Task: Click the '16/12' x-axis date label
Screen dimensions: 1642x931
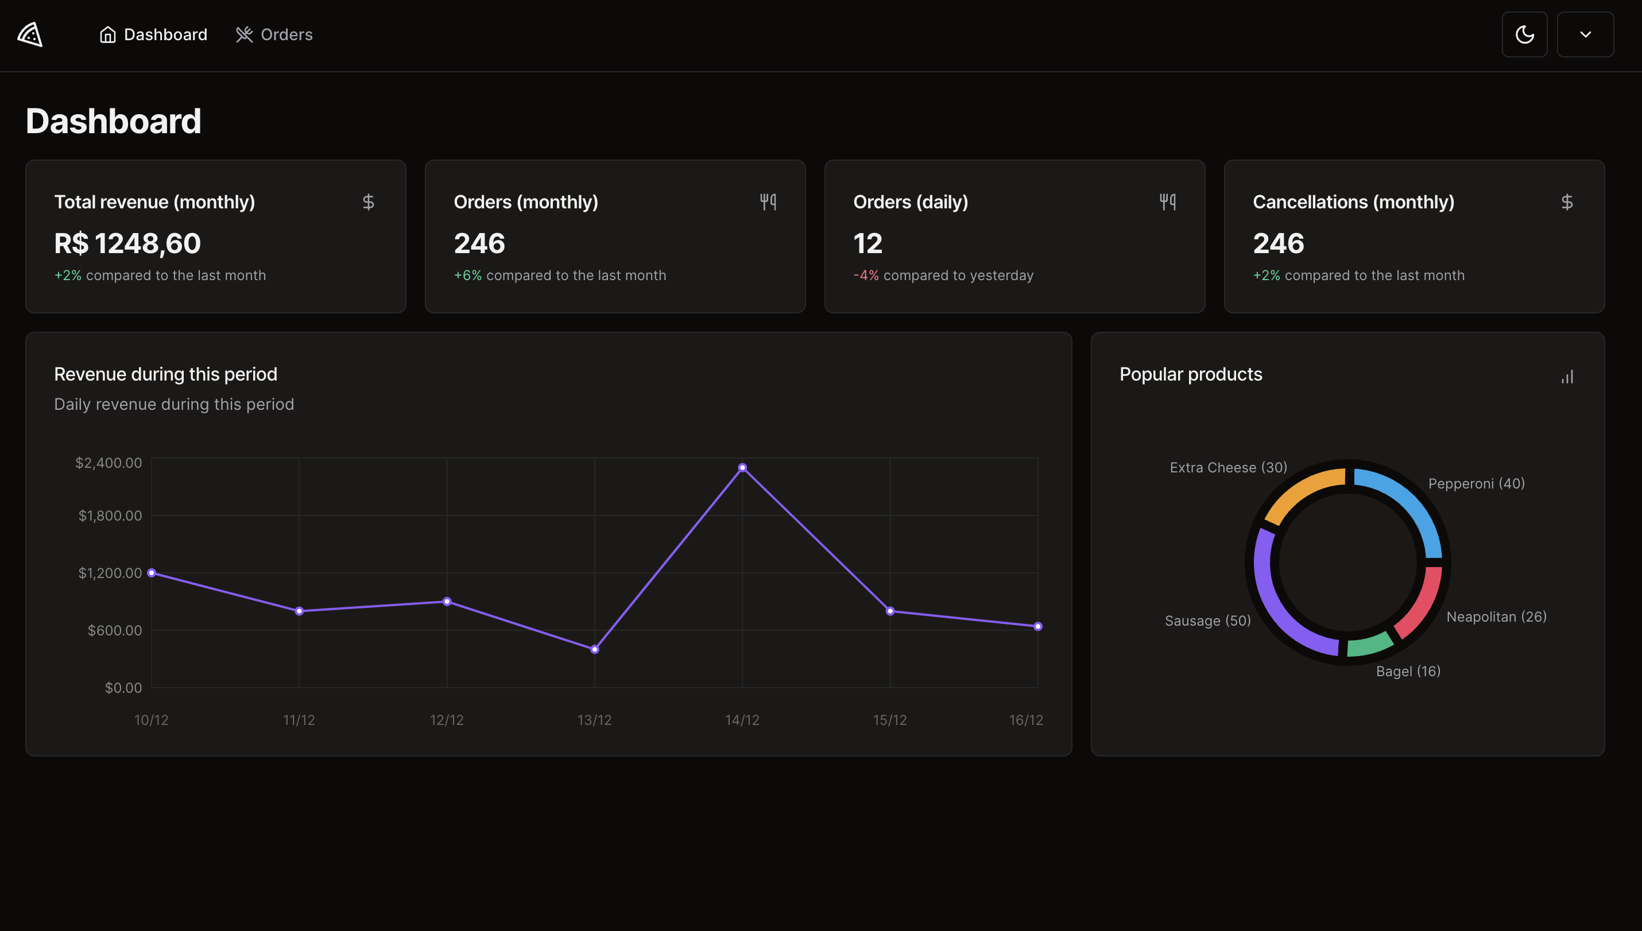Action: (1025, 720)
